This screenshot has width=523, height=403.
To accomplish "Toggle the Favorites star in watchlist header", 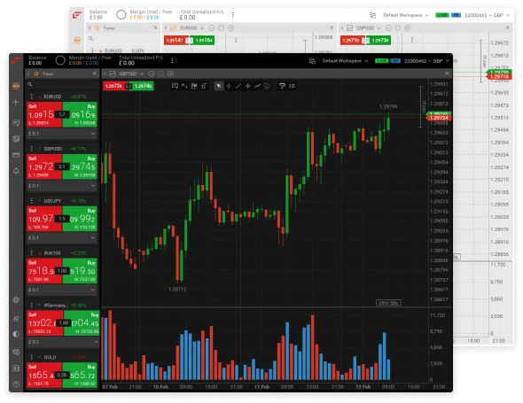I will pos(36,74).
